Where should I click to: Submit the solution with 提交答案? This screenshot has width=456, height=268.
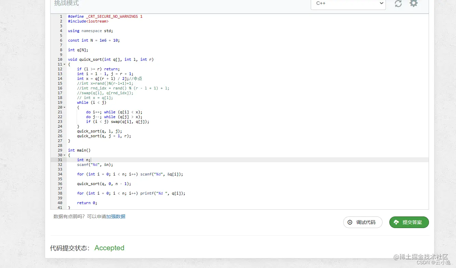tap(409, 222)
